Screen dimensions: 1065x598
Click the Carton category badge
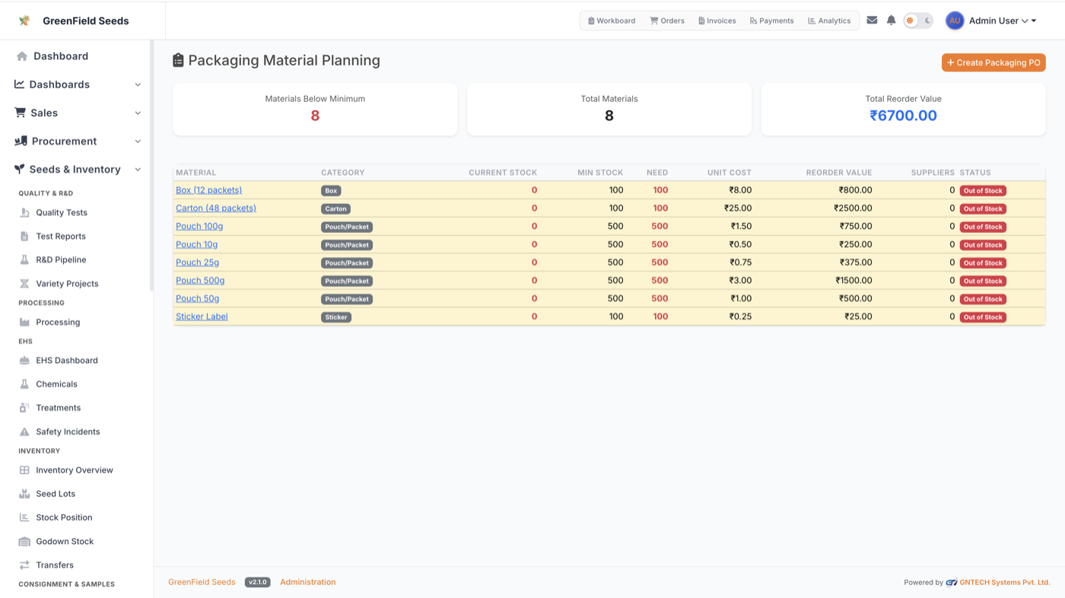(x=335, y=208)
